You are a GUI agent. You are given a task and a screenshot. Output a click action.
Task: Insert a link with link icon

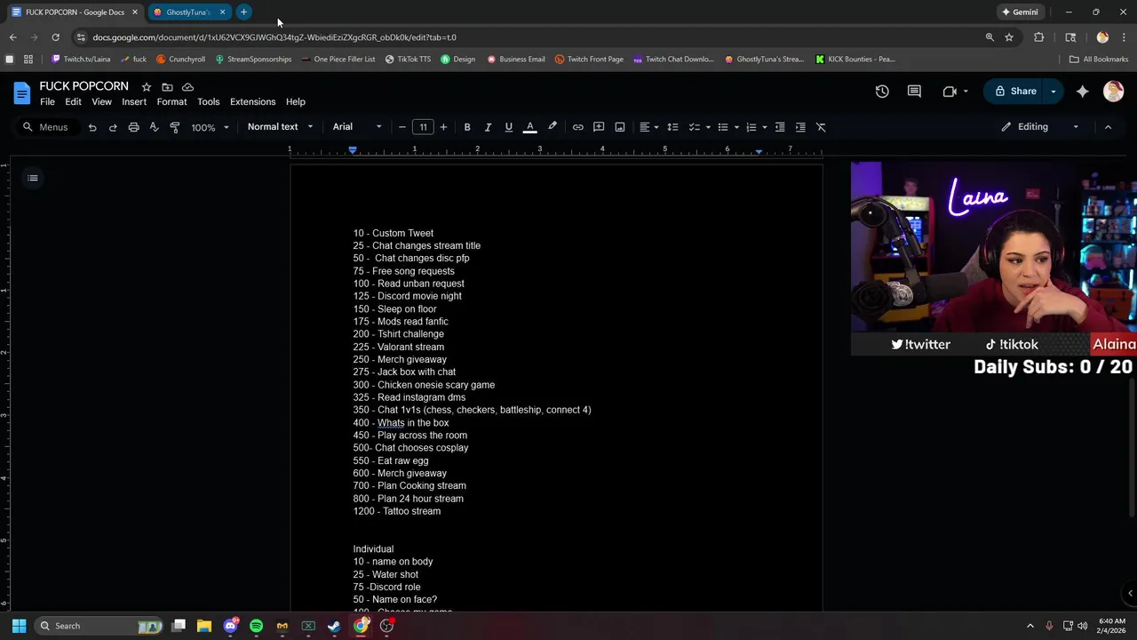(x=577, y=127)
